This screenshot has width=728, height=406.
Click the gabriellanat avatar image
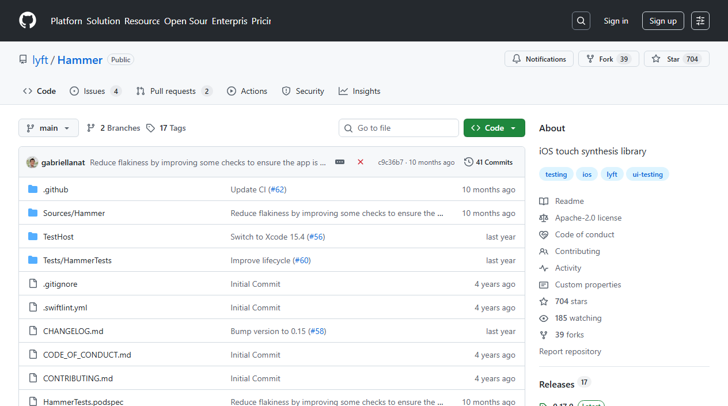[x=32, y=162]
